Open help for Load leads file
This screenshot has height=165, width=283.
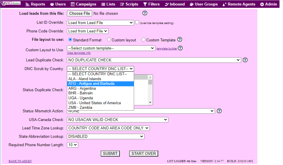pyautogui.click(x=145, y=13)
